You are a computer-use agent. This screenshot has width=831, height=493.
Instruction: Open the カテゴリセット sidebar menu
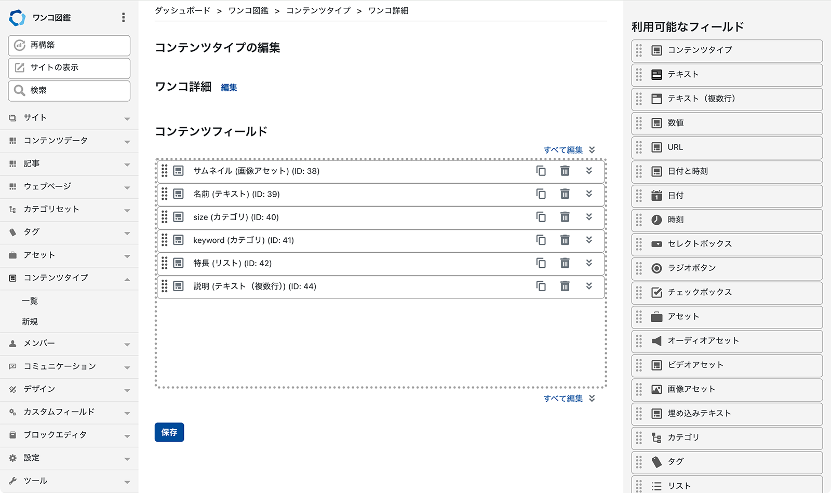click(x=69, y=209)
